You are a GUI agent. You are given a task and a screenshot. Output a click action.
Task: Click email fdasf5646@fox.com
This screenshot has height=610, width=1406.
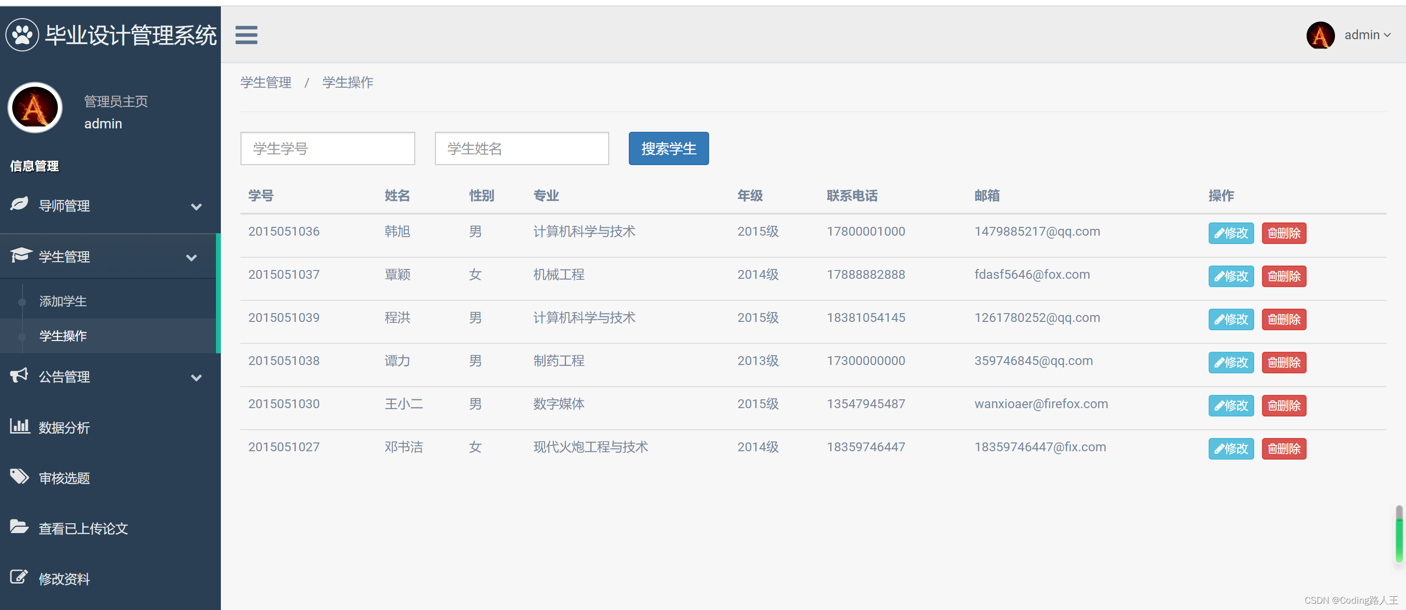coord(1032,275)
